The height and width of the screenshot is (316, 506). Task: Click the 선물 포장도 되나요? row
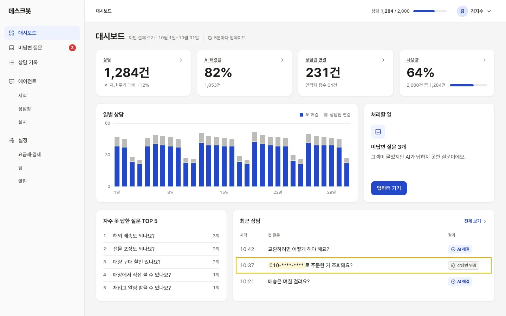point(161,249)
